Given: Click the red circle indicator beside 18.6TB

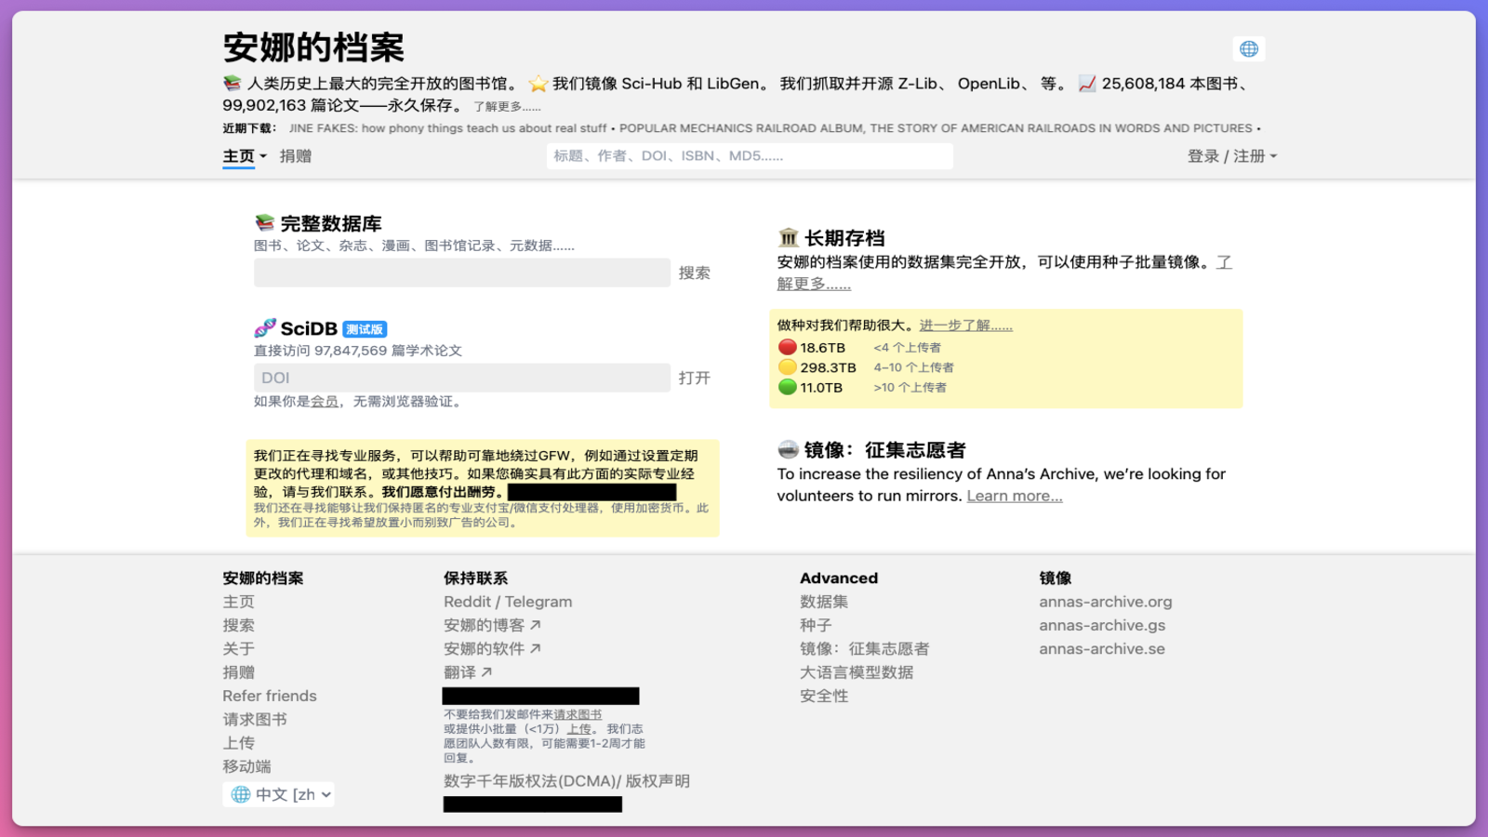Looking at the screenshot, I should [x=786, y=346].
